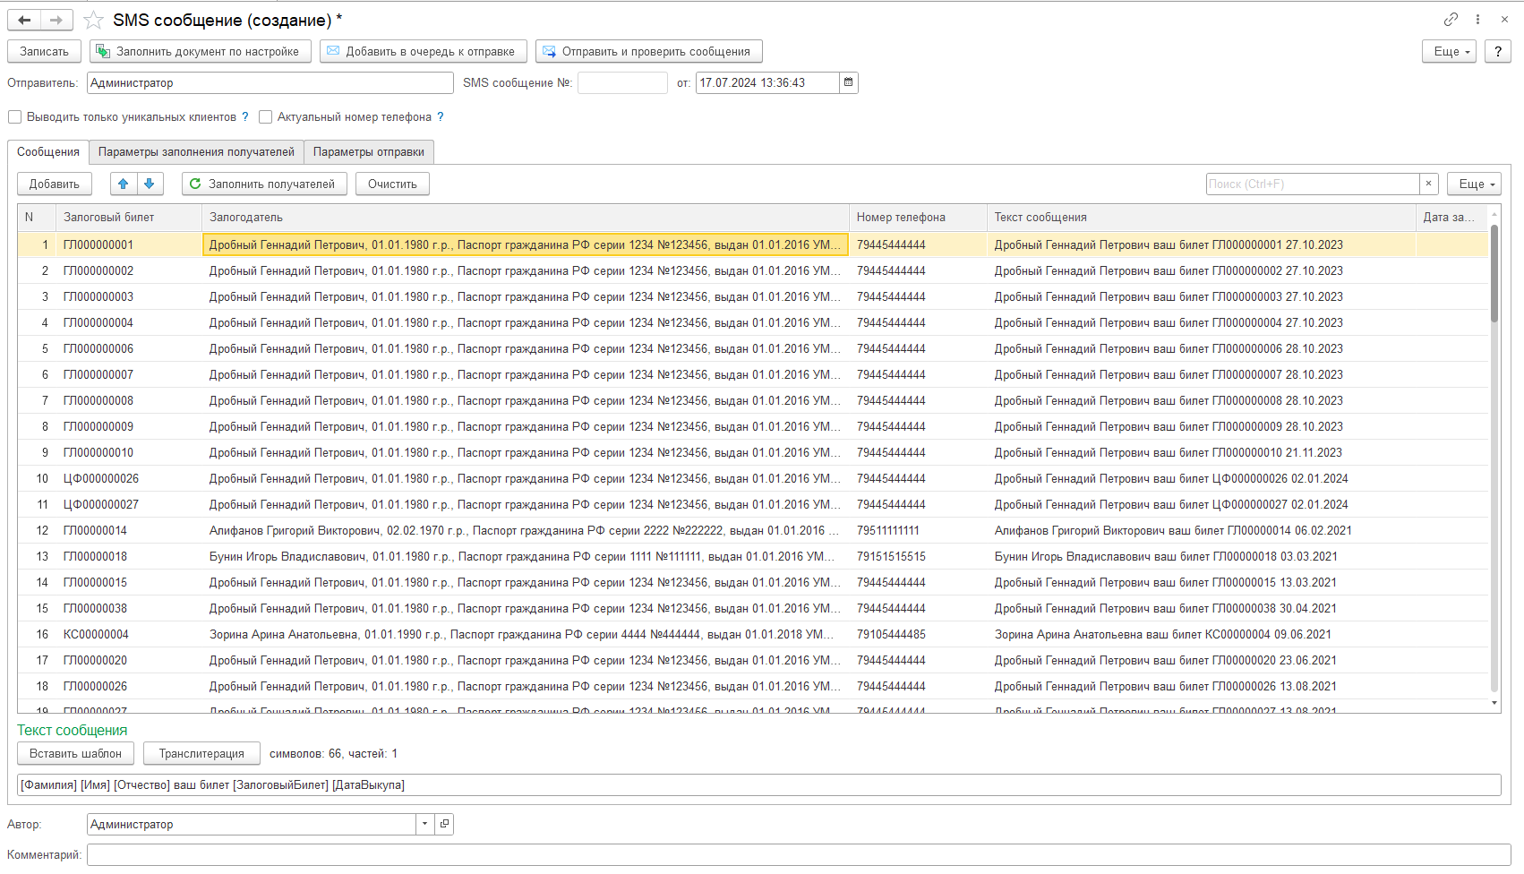Select pledger cell starting 'Бунин Игорь Владиславович'

[x=526, y=556]
